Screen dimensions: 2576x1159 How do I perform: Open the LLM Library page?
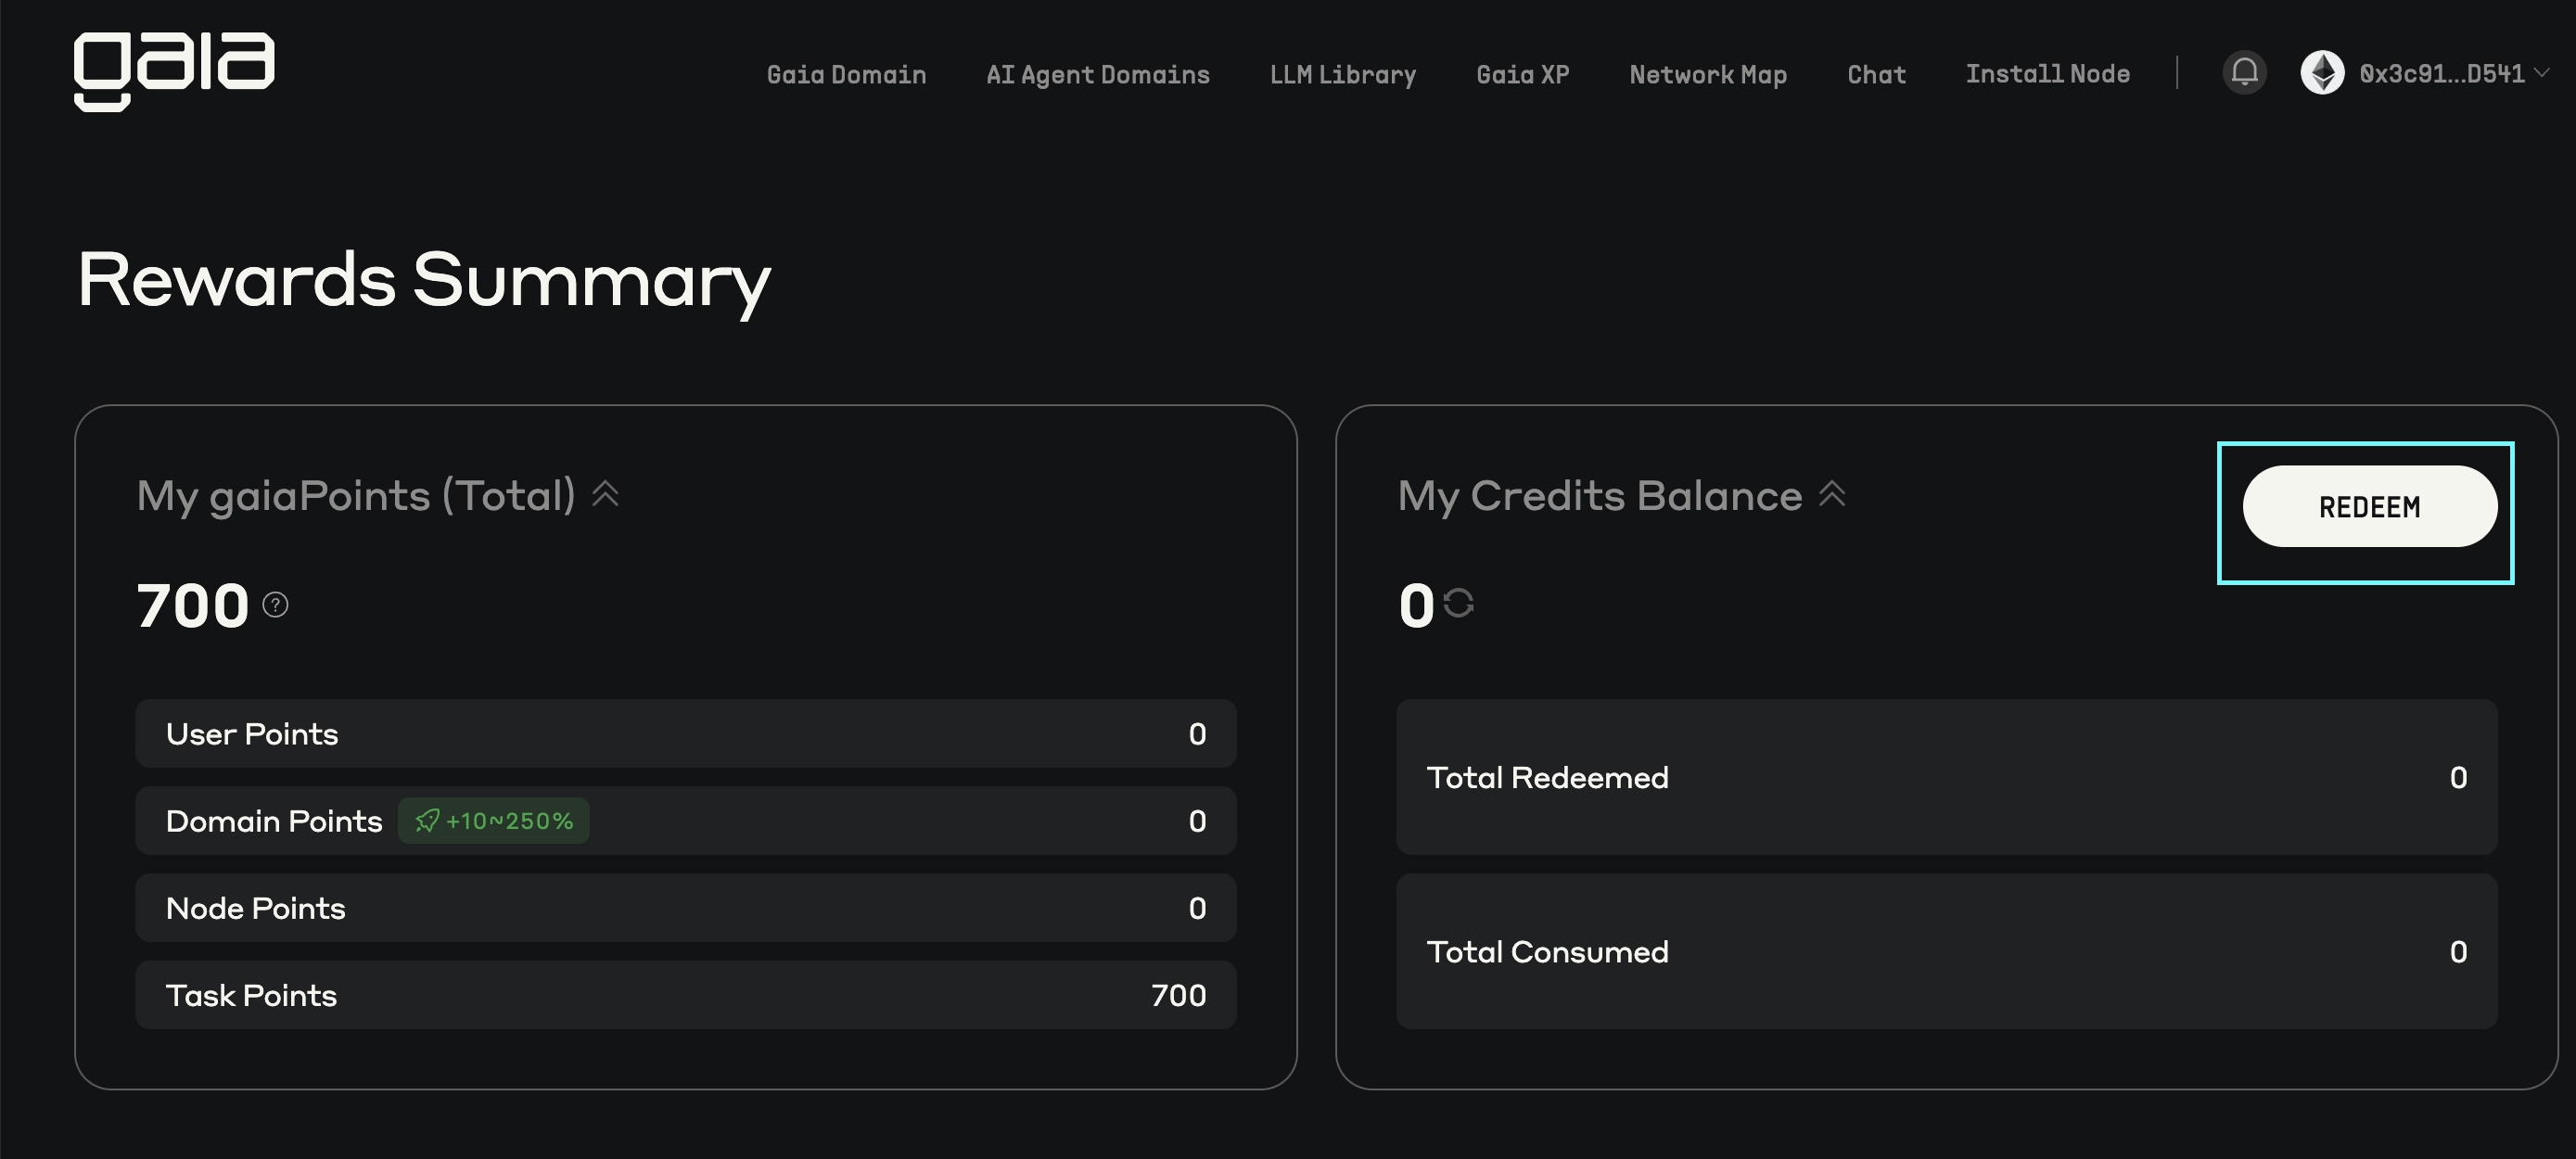1343,75
